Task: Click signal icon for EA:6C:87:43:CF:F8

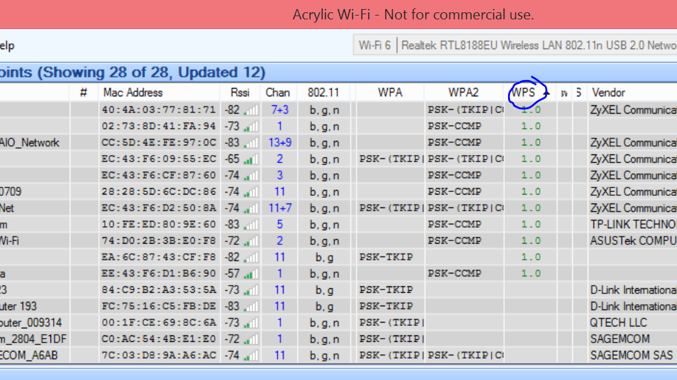Action: (251, 257)
